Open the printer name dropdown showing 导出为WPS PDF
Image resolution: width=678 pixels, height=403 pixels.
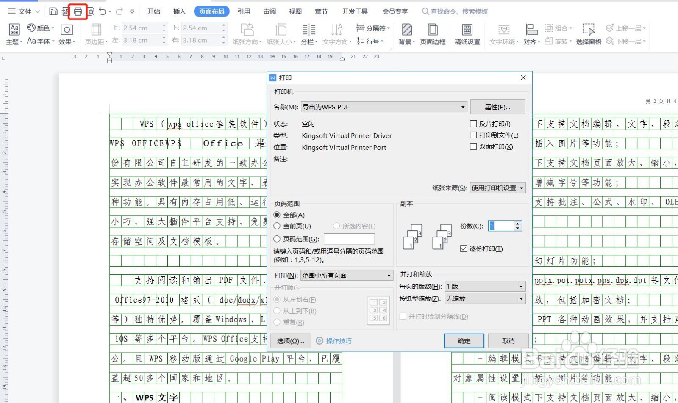coord(462,107)
